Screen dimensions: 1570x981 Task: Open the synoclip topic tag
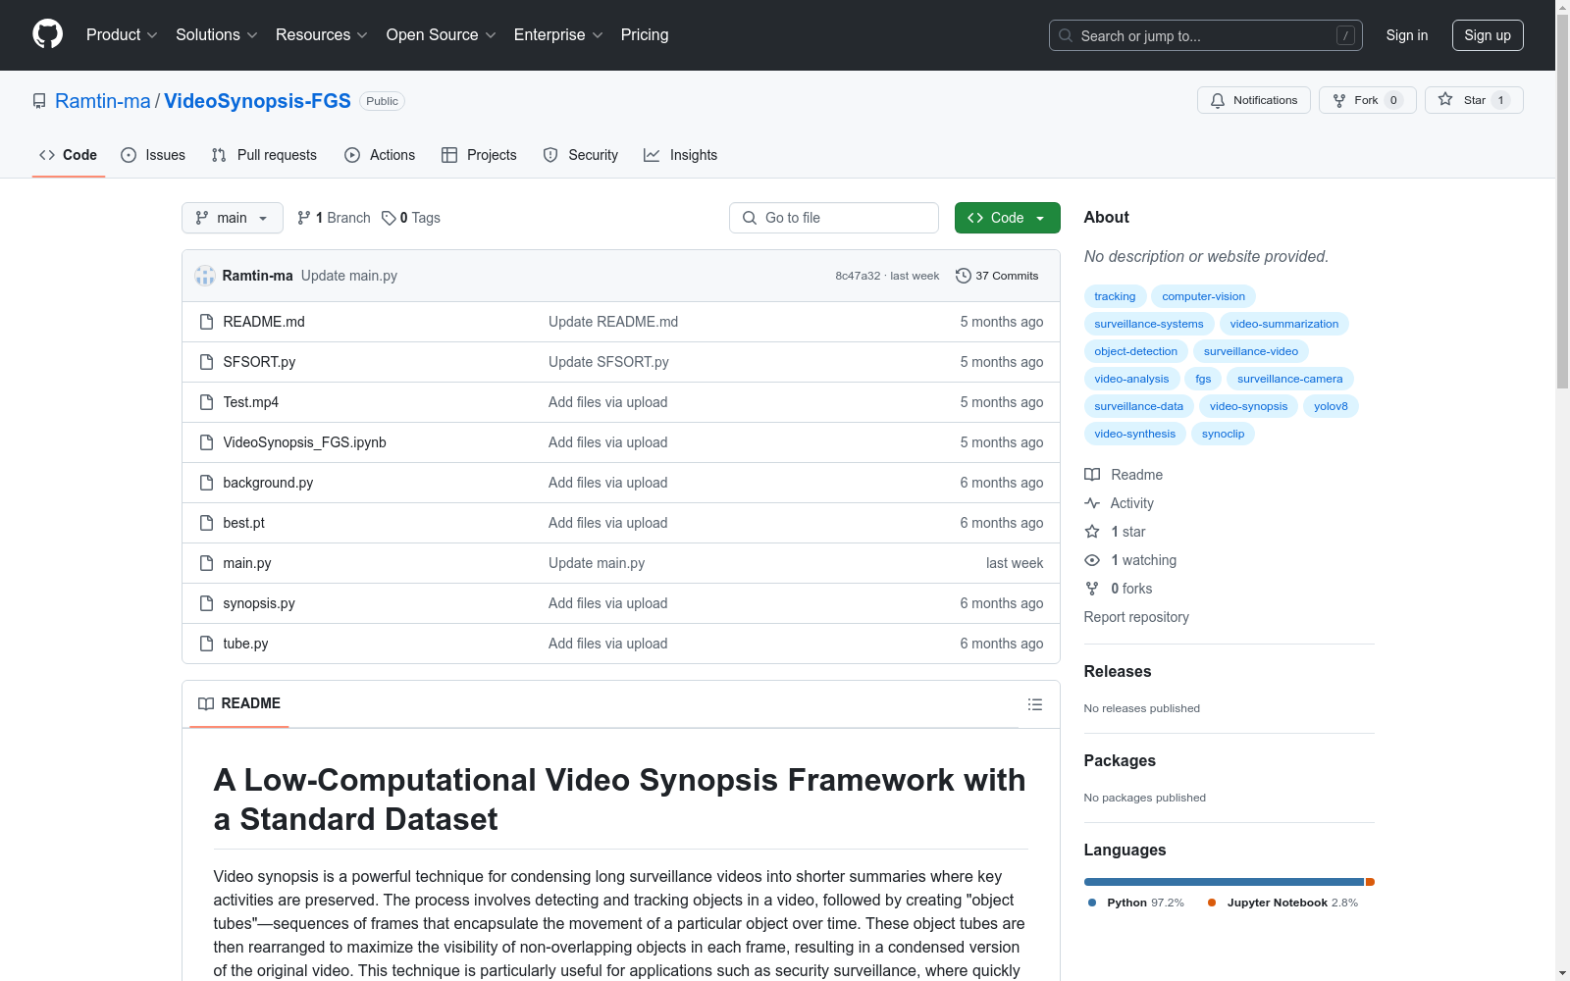[x=1223, y=434]
